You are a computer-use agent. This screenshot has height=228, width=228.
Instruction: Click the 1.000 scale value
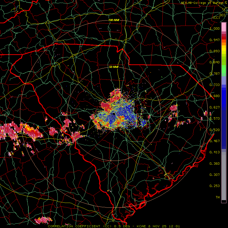click(x=215, y=28)
